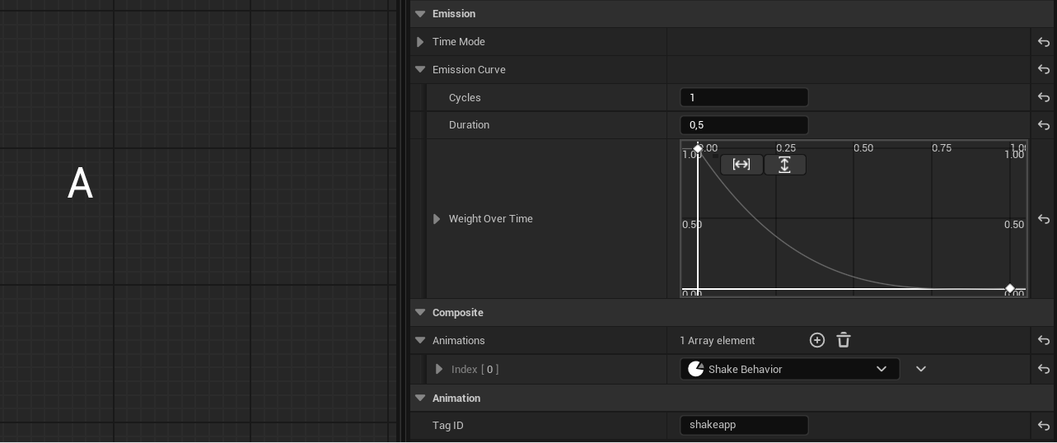Image resolution: width=1057 pixels, height=443 pixels.
Task: Select the curve end keyframe at bottom right
Action: tap(1010, 288)
